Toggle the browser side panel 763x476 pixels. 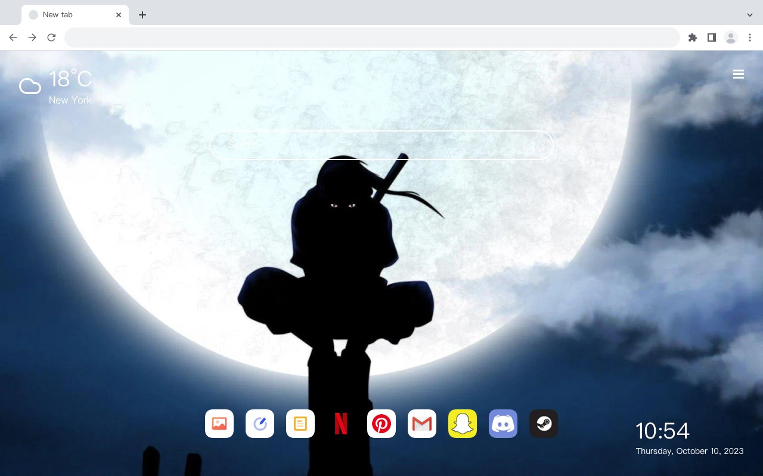(712, 37)
